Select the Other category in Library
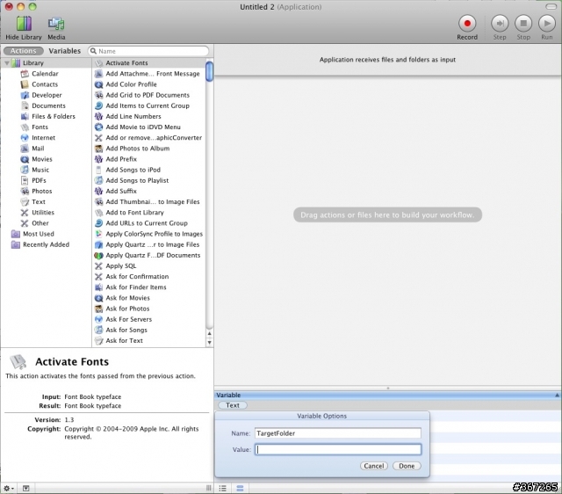This screenshot has height=494, width=562. pos(40,223)
